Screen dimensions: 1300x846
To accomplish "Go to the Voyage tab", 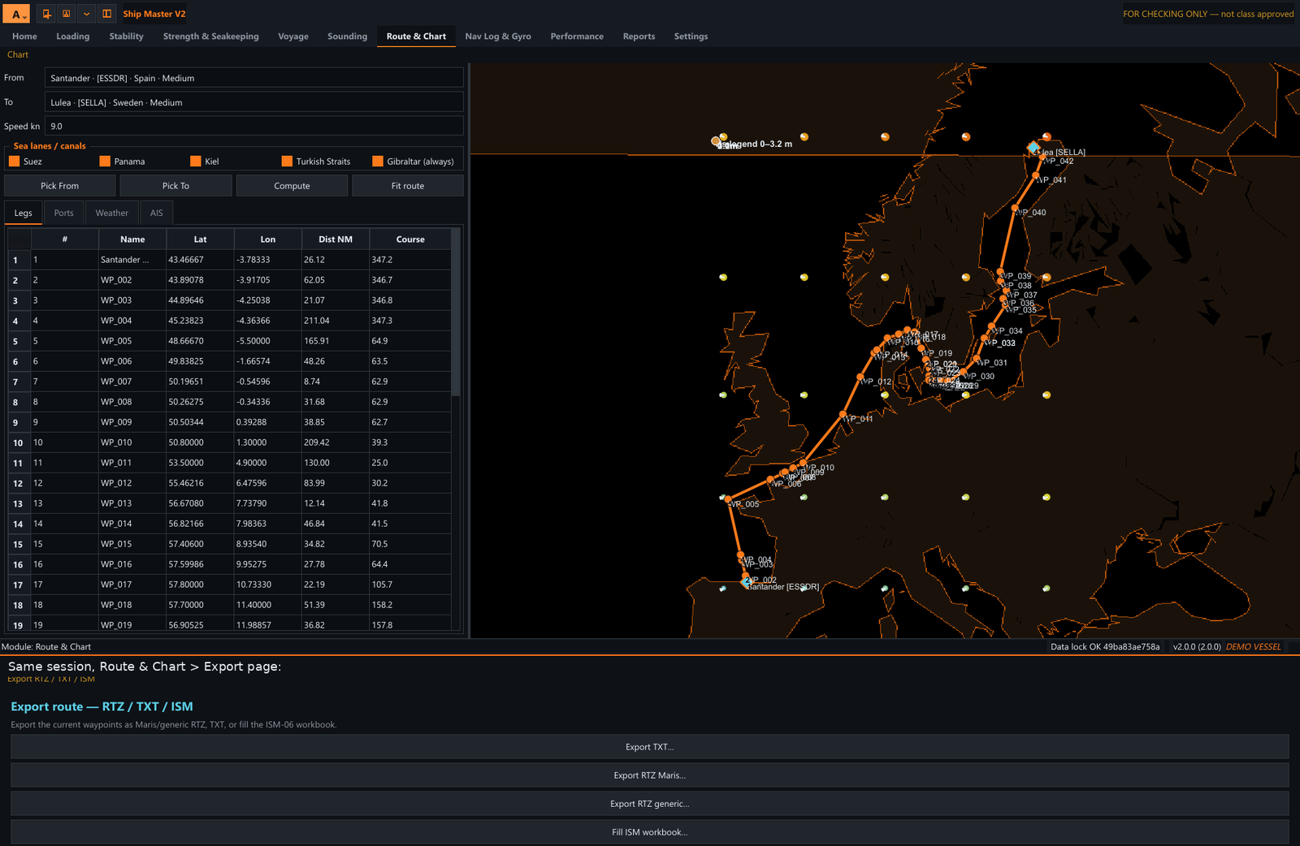I will [293, 37].
